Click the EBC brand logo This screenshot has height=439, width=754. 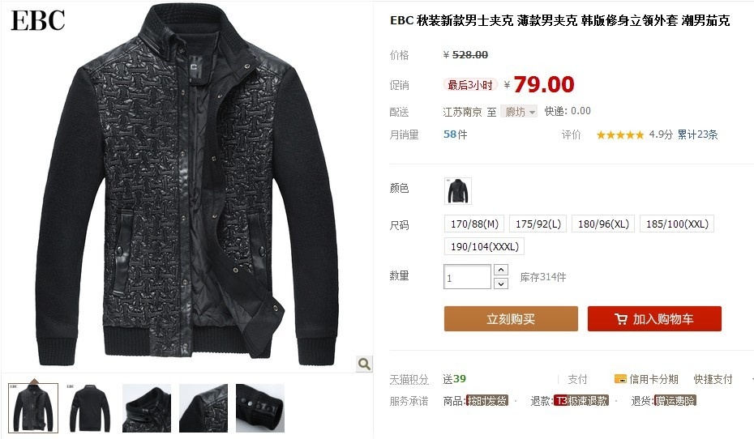pyautogui.click(x=38, y=20)
